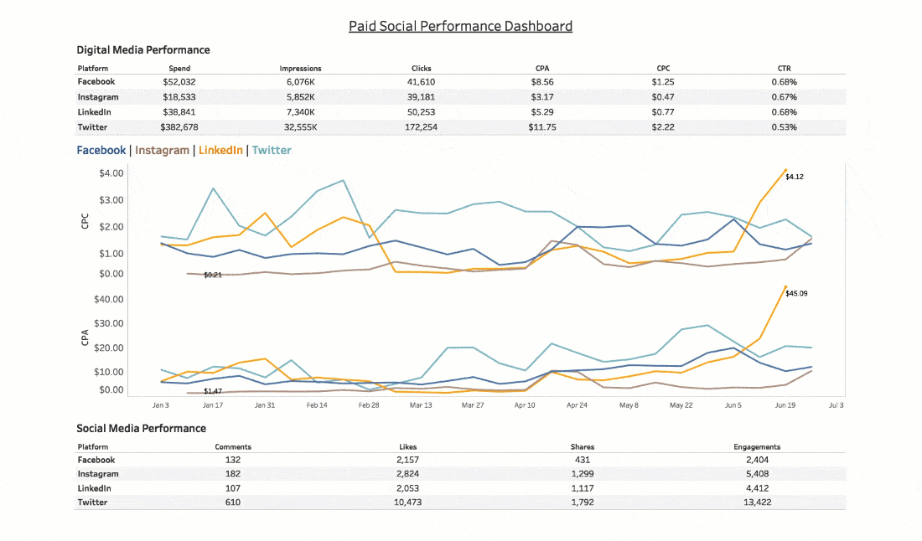Click the Jan 3 date axis label

coord(161,404)
